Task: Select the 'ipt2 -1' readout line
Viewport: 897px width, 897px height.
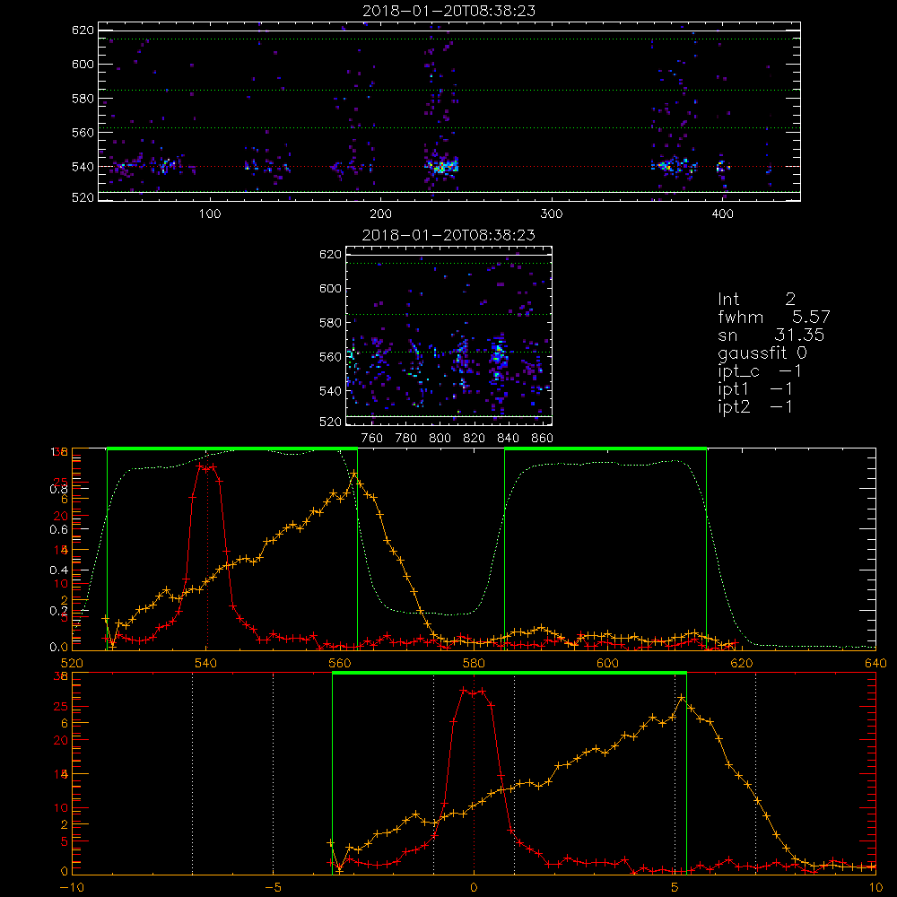Action: point(755,406)
